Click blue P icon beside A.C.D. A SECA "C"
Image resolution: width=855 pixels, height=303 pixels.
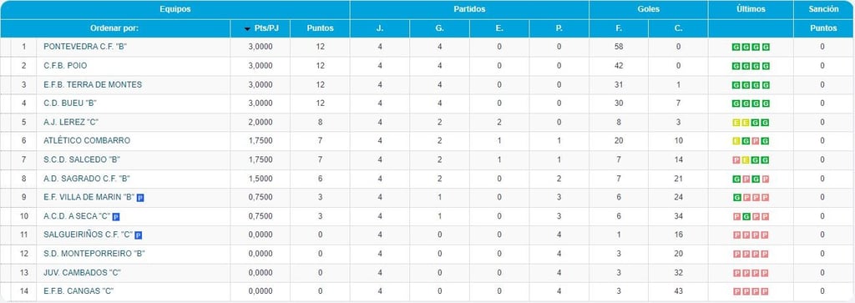pos(115,216)
